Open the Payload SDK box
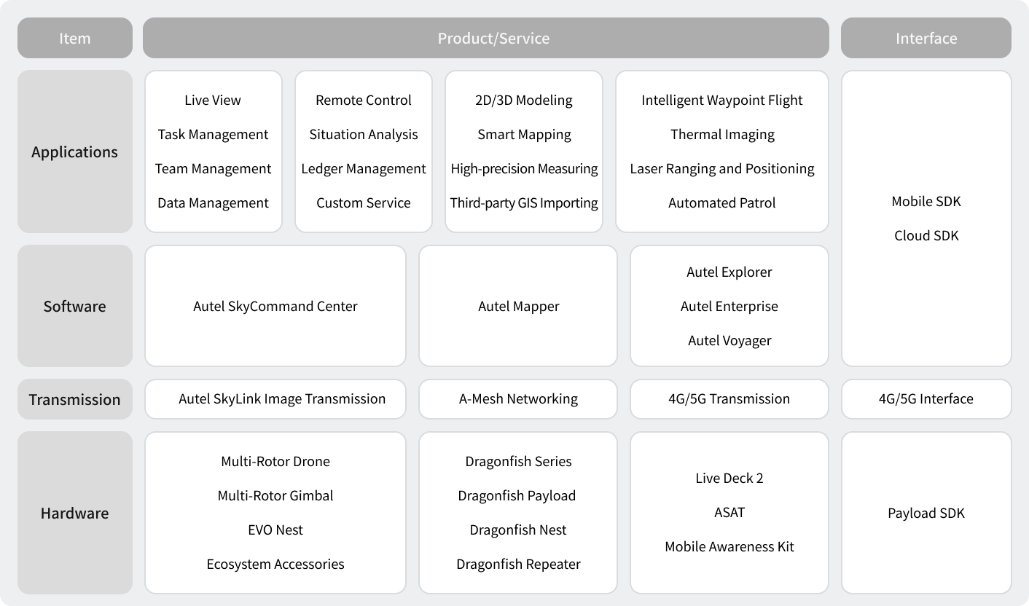This screenshot has width=1029, height=606. coord(926,513)
